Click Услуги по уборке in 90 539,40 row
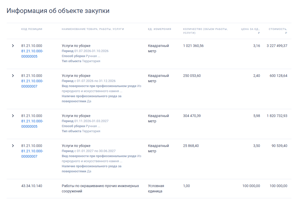 pyautogui.click(x=76, y=146)
